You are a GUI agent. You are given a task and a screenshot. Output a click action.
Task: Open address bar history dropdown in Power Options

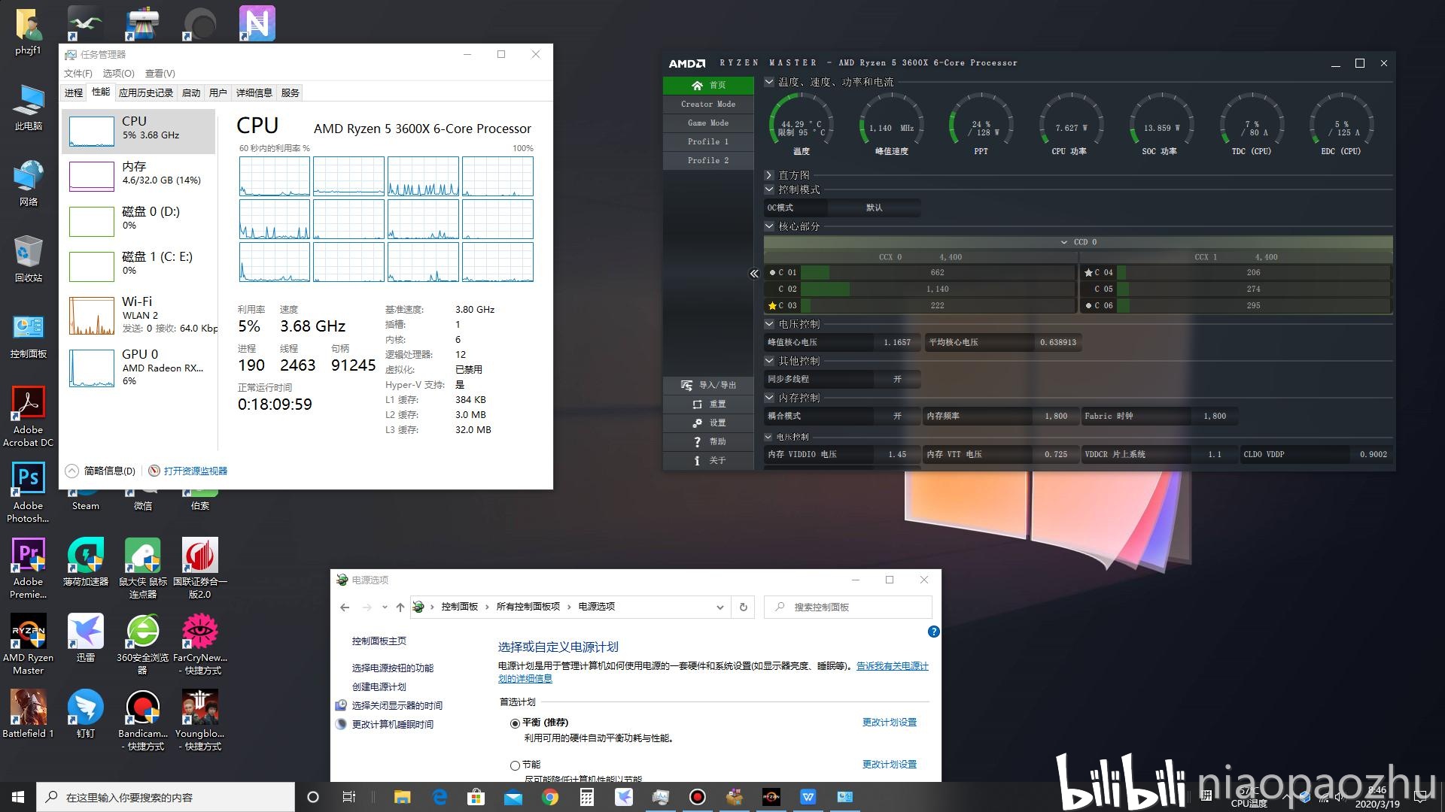click(719, 607)
